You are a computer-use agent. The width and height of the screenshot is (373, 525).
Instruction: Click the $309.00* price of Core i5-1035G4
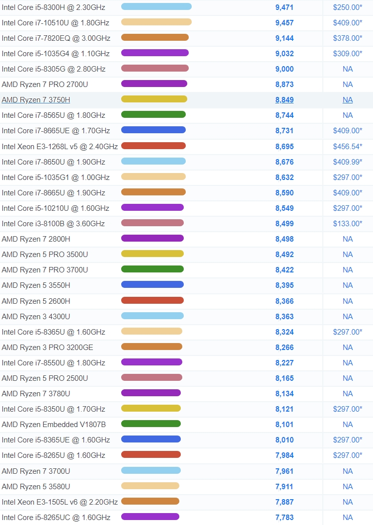point(348,54)
